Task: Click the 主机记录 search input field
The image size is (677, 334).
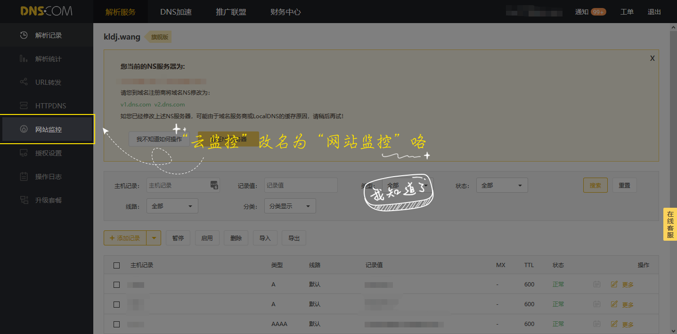Action: tap(178, 186)
